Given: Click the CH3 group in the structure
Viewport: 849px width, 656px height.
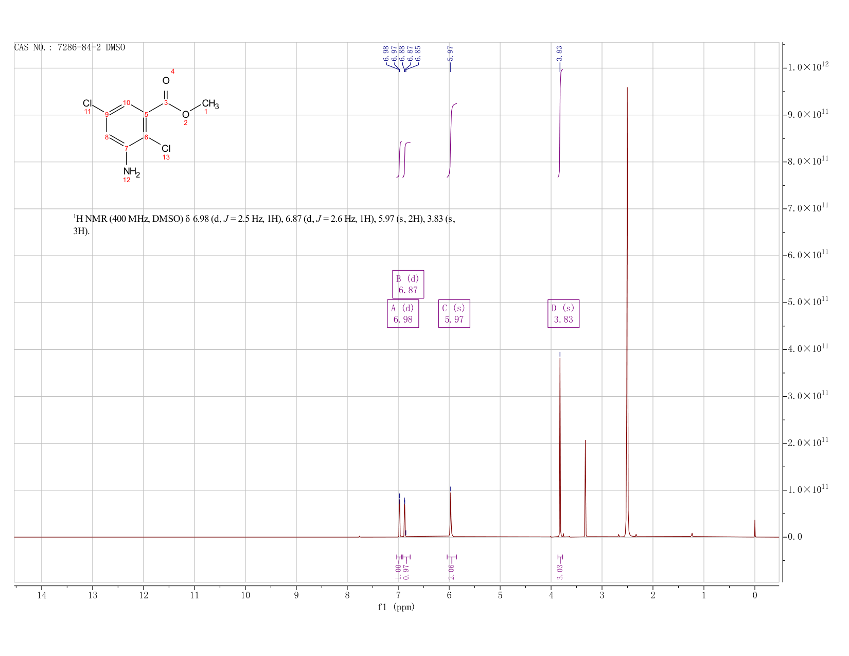Looking at the screenshot, I should (x=210, y=104).
